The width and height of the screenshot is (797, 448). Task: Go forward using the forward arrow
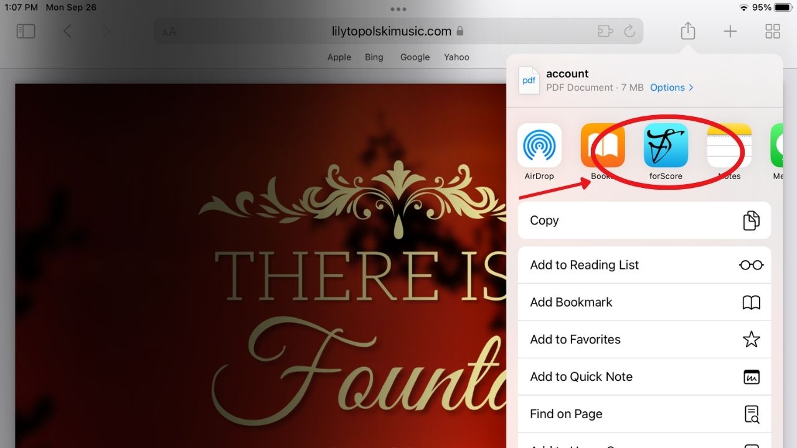click(106, 31)
